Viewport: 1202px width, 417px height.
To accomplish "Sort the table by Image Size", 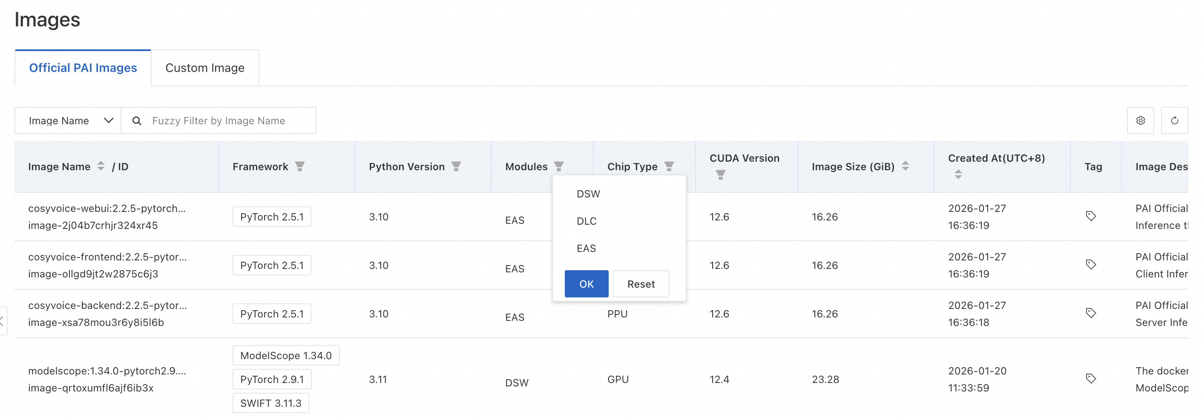I will 905,166.
